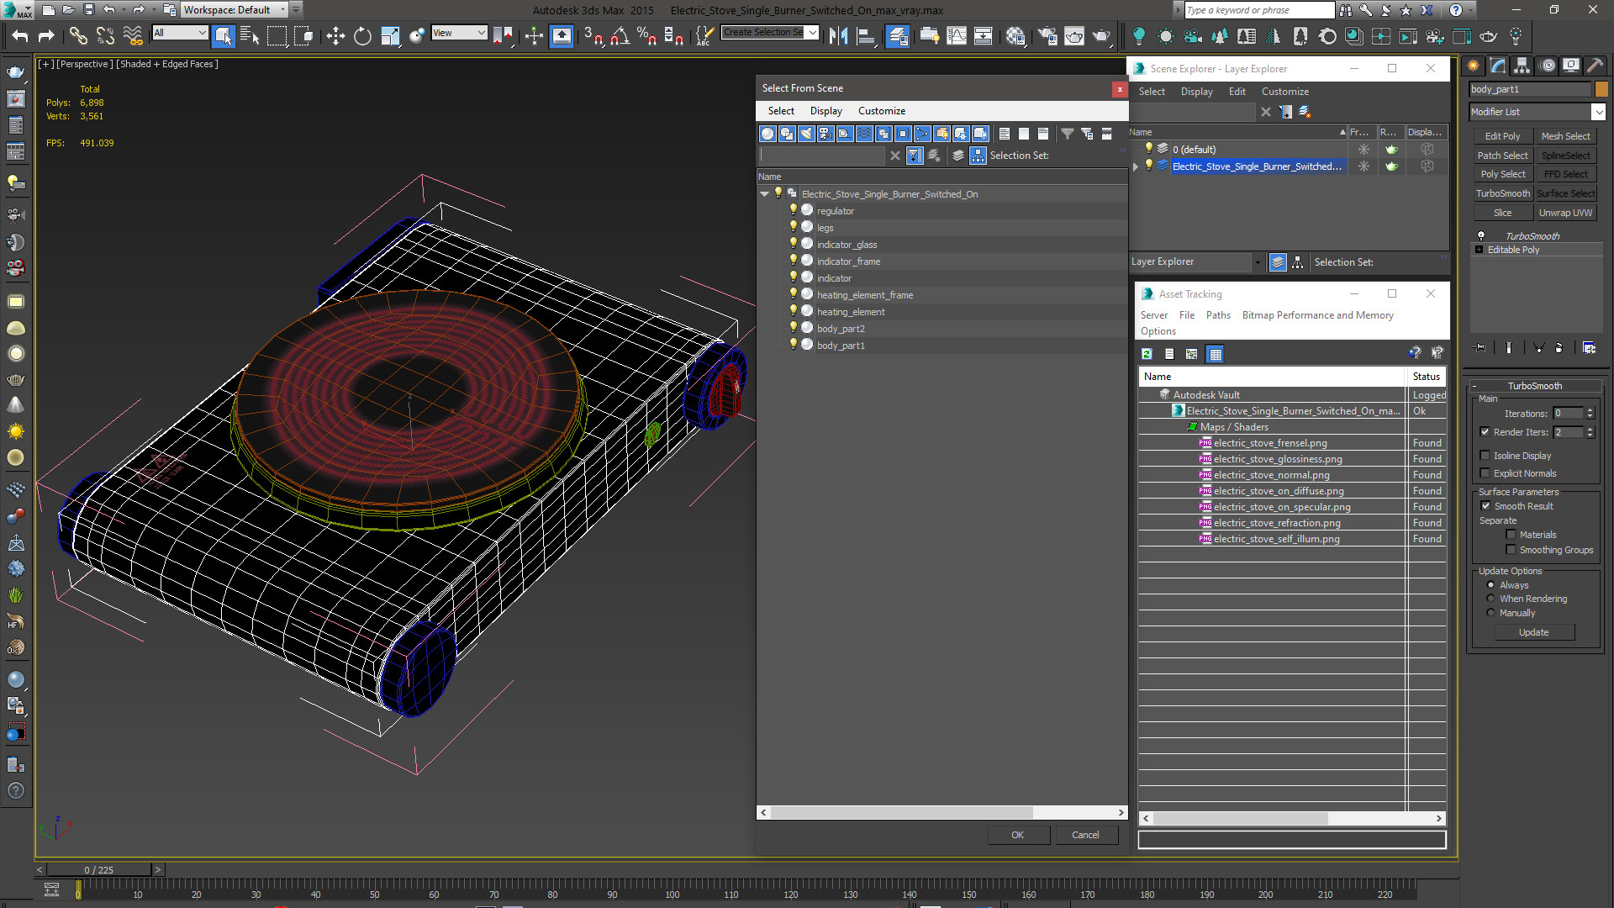The height and width of the screenshot is (908, 1614).
Task: Select the Move tool
Action: click(335, 35)
